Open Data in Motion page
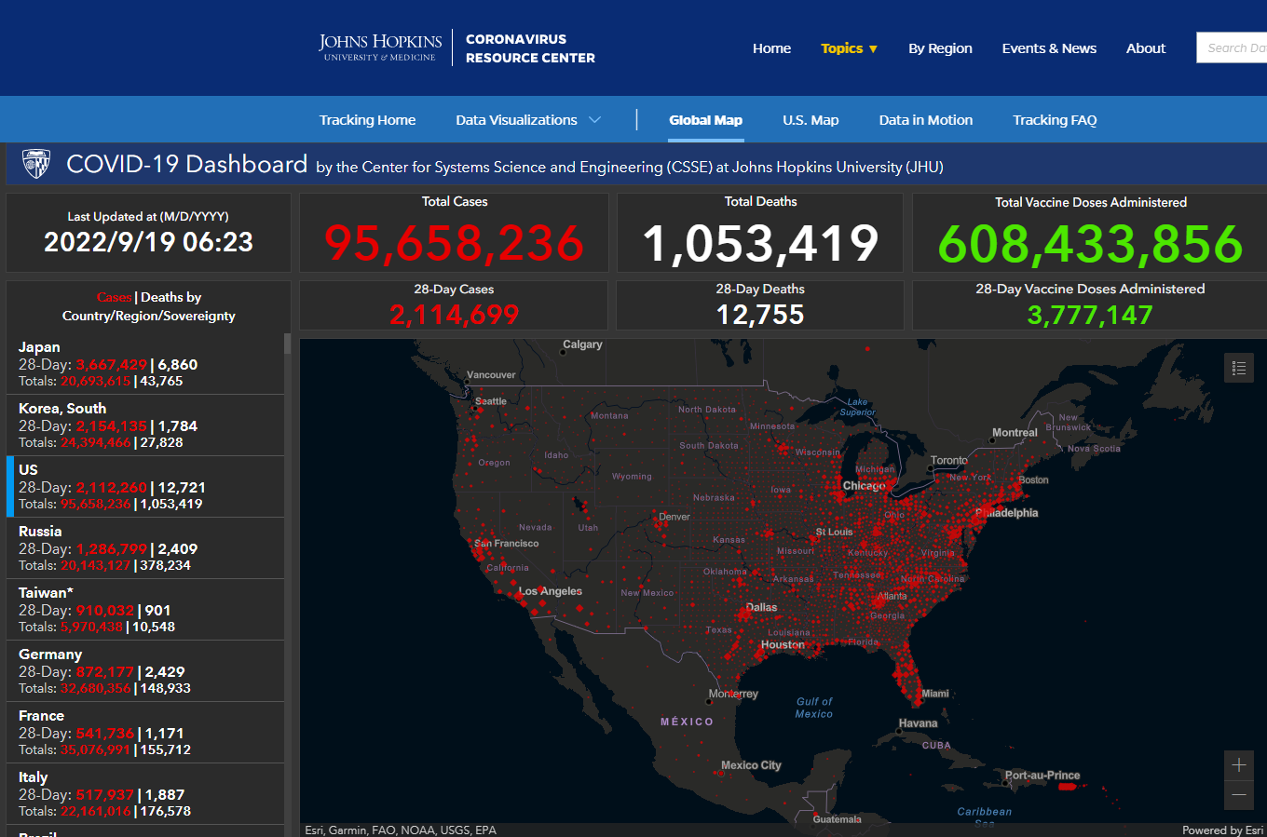This screenshot has width=1267, height=837. (925, 120)
